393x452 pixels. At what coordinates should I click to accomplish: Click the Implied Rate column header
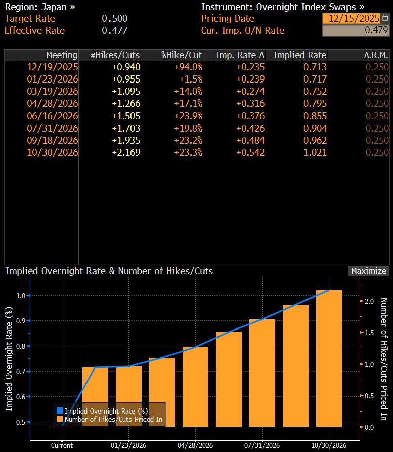299,55
